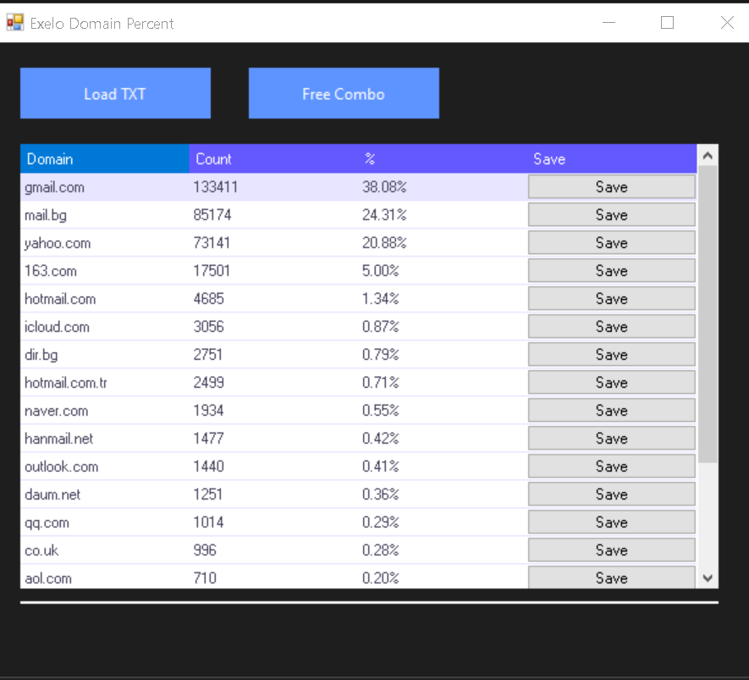Maximize the Exelo Domain Percent window

[x=667, y=23]
